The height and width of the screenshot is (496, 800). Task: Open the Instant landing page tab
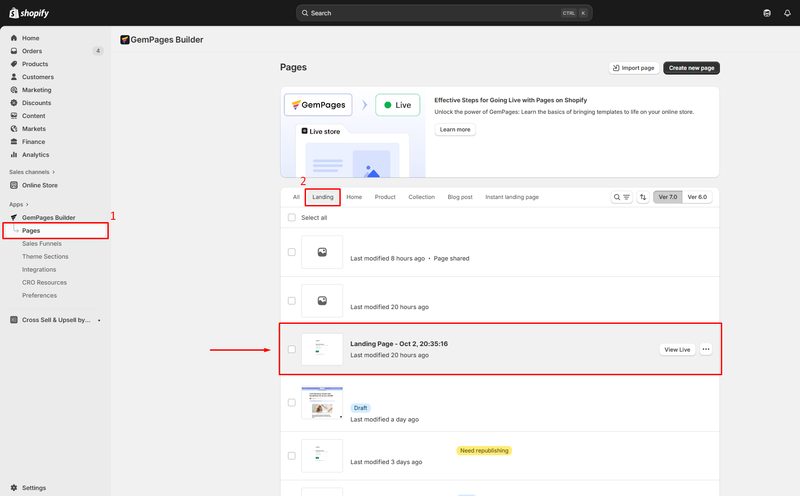(512, 197)
